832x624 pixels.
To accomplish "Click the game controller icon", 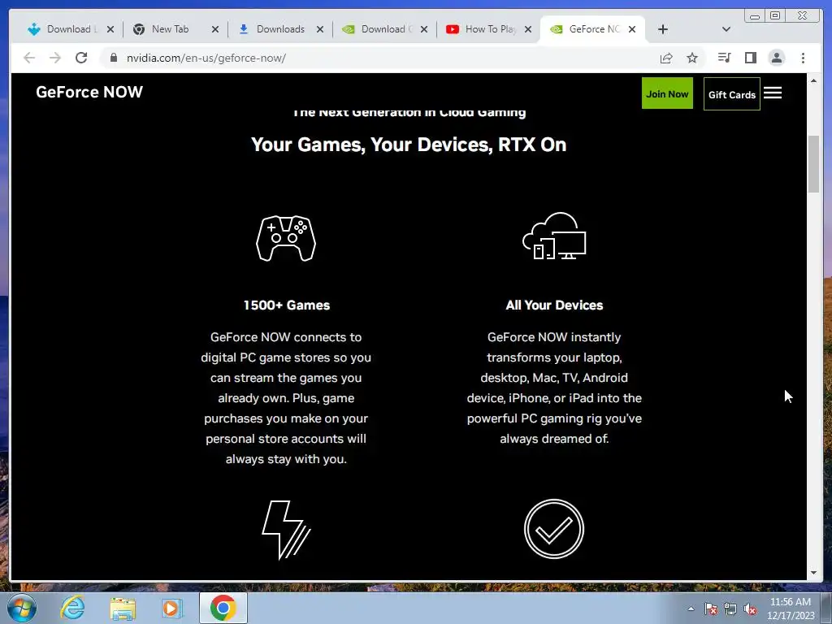I will point(286,238).
